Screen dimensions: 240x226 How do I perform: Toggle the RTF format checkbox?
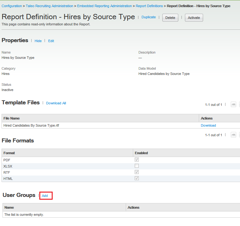coord(137,172)
